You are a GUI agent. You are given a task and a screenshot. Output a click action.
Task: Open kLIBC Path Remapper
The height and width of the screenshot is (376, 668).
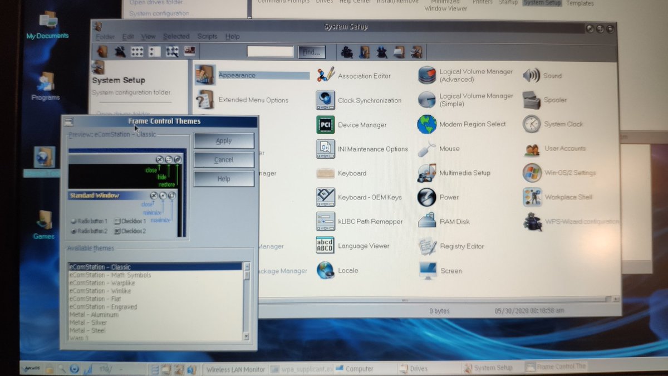[x=326, y=221]
